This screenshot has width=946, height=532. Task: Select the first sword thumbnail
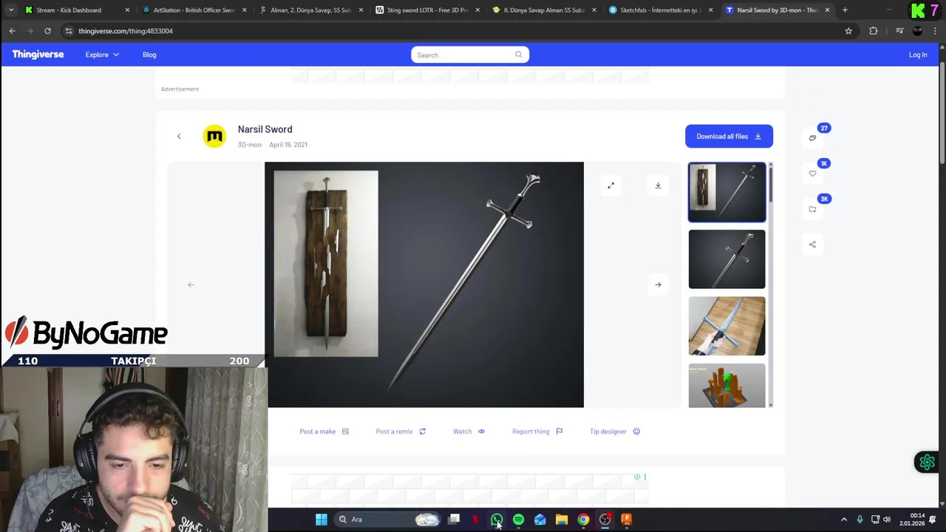coord(726,193)
